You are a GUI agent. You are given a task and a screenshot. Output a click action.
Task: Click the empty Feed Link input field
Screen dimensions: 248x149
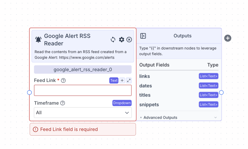(83, 90)
